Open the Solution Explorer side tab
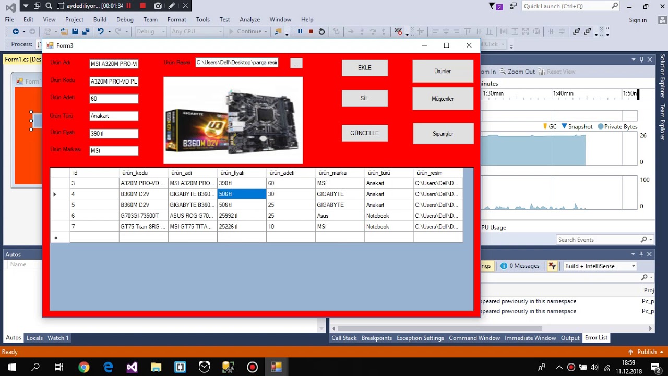 [x=663, y=76]
